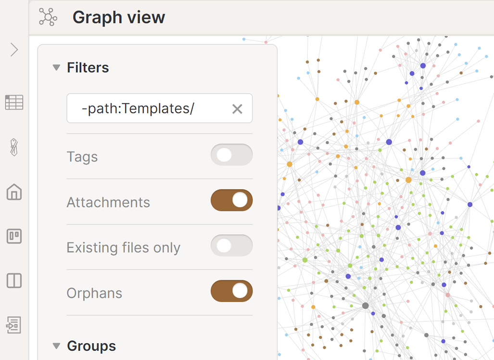Open the table view icon in the left ribbon

click(14, 102)
